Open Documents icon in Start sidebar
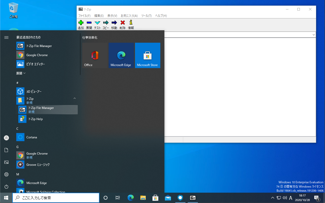This screenshot has width=325, height=203. [6, 150]
